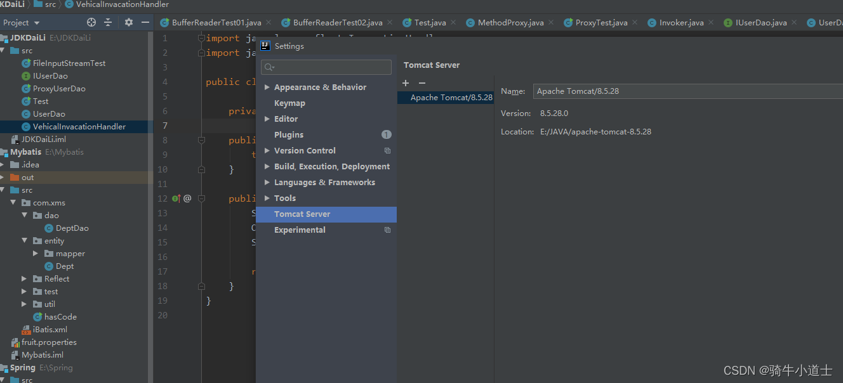843x383 pixels.
Task: Click the Project panel vertical scrollbar
Action: pos(150,206)
